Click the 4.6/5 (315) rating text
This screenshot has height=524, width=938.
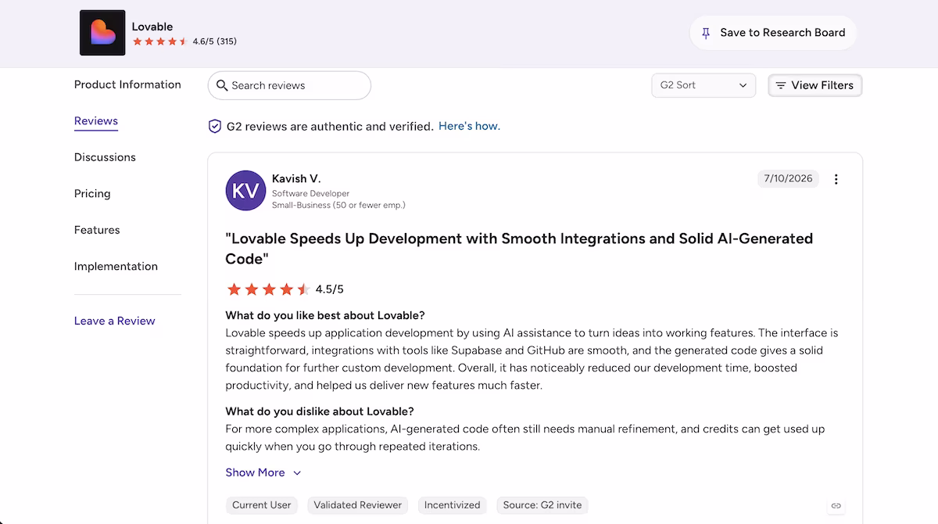pos(215,41)
